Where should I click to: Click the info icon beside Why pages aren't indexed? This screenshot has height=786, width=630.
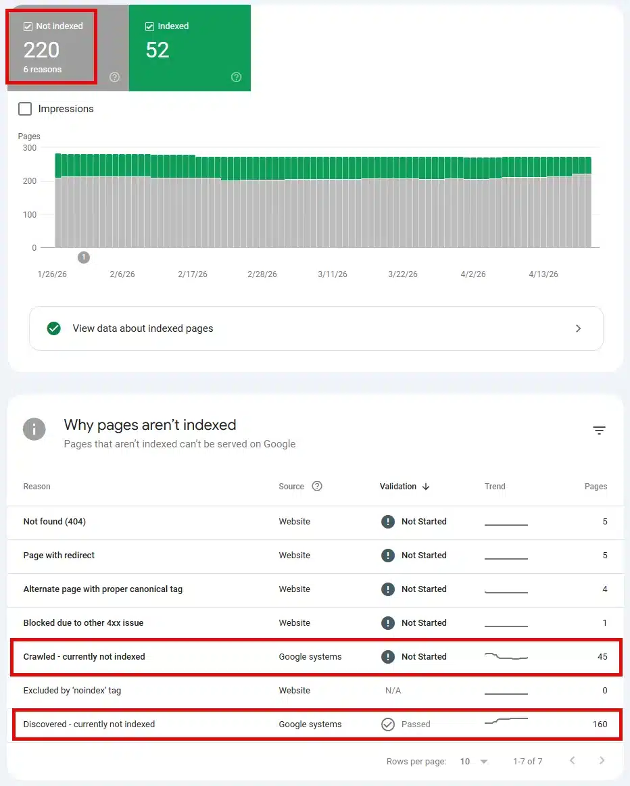34,429
